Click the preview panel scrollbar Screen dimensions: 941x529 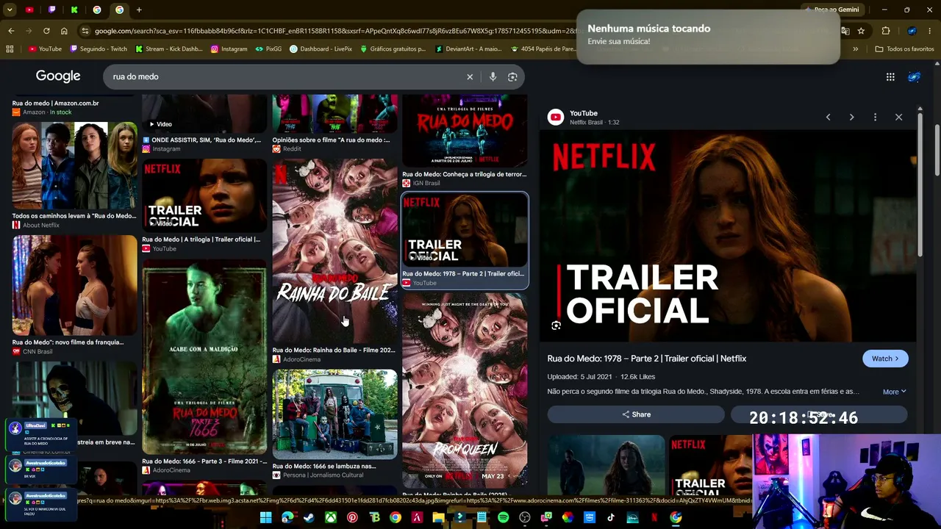click(920, 184)
